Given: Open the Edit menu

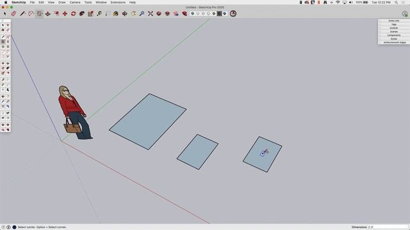Looking at the screenshot, I should (41, 3).
